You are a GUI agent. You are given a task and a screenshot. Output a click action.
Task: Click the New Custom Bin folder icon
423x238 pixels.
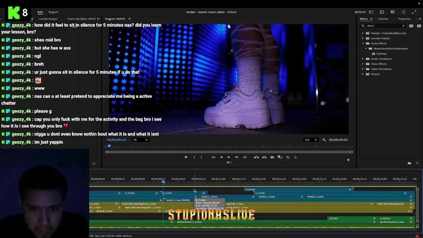pos(409,163)
